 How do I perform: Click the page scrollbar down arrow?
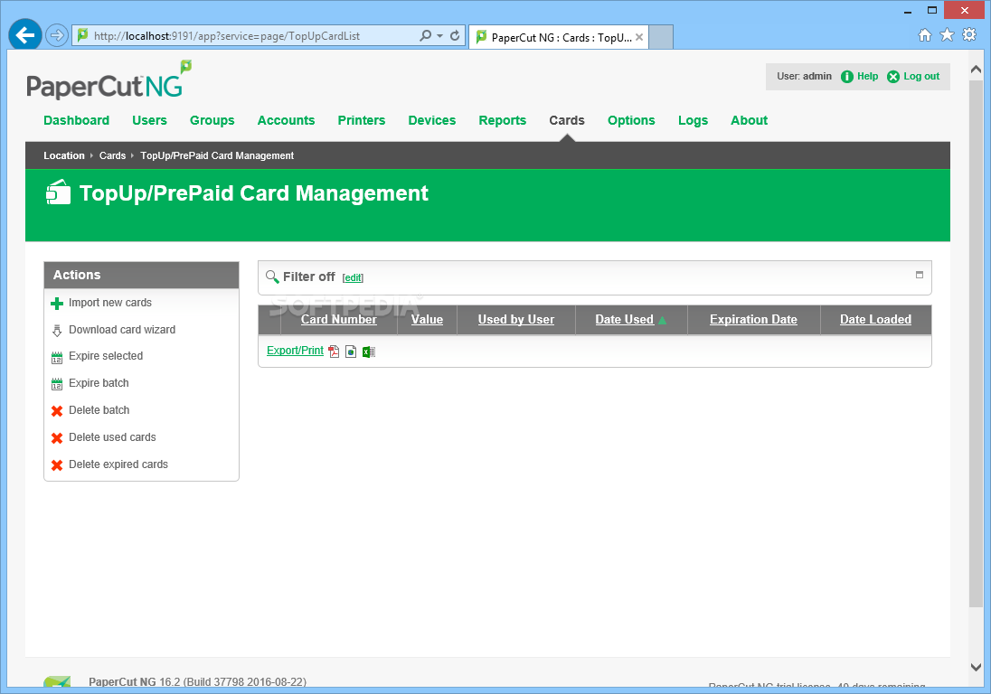tap(976, 667)
